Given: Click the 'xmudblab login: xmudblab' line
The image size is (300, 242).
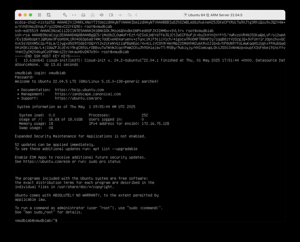Looking at the screenshot, I should (x=40, y=73).
